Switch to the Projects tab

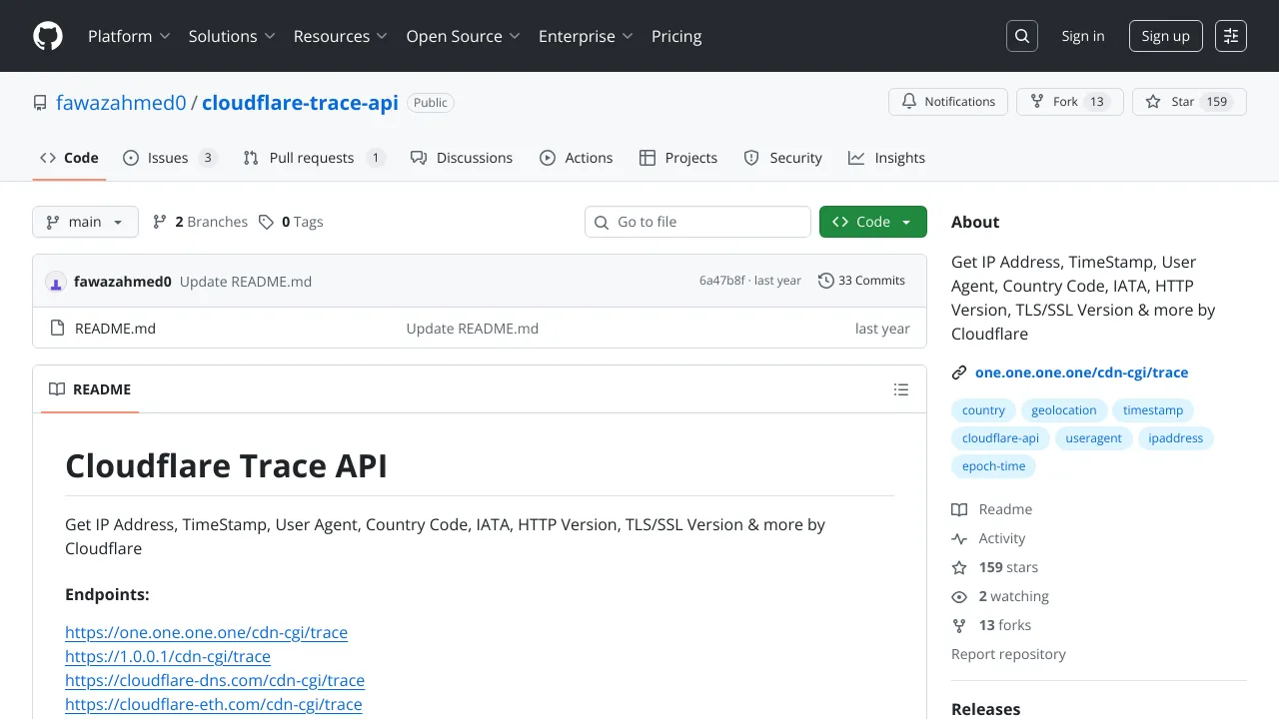pyautogui.click(x=678, y=158)
